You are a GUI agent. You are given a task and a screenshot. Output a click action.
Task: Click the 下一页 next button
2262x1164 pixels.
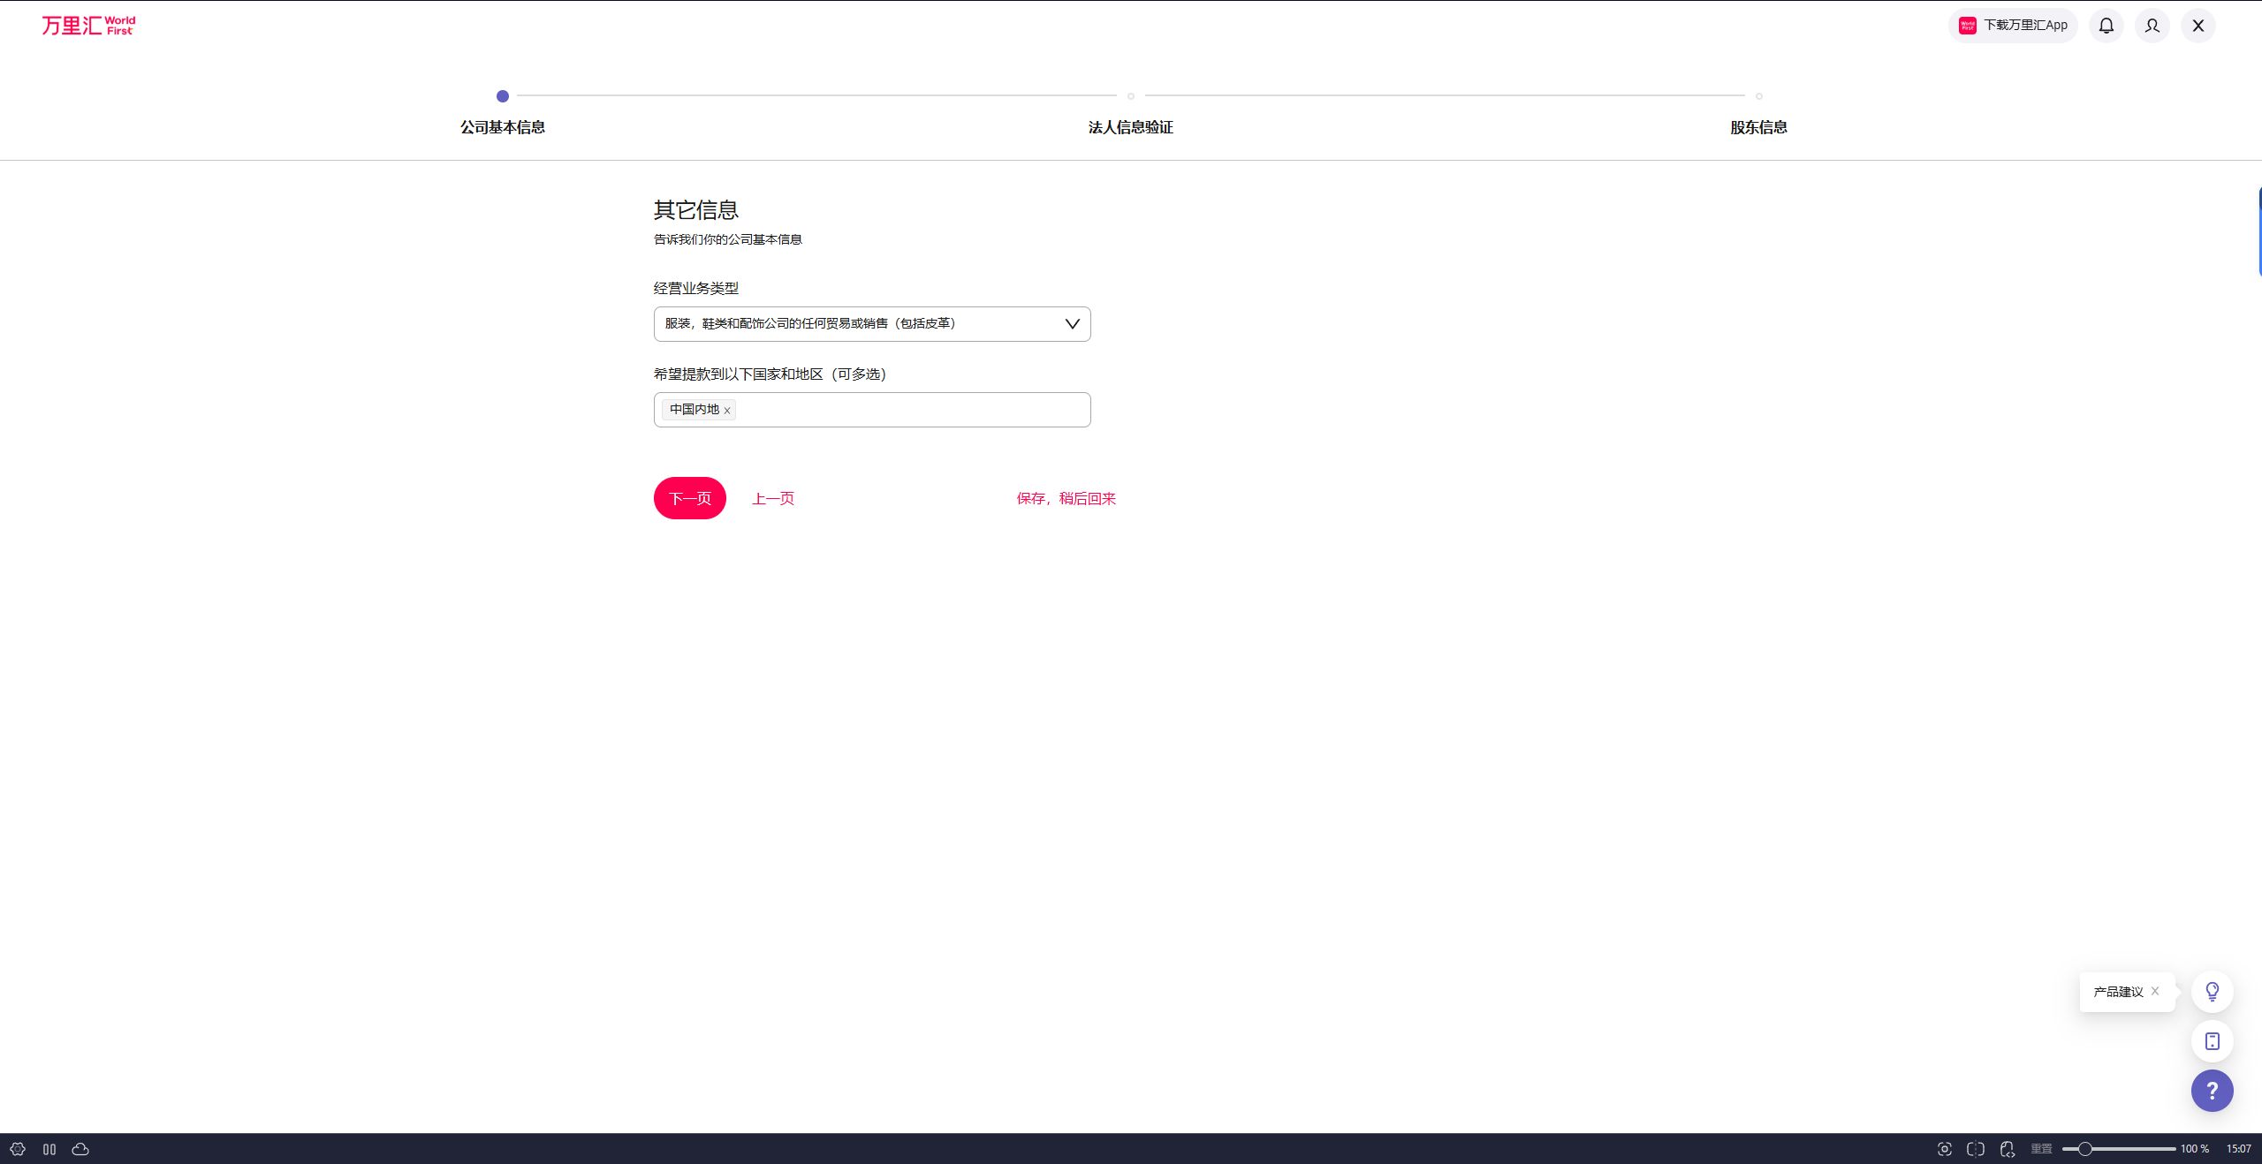click(690, 498)
